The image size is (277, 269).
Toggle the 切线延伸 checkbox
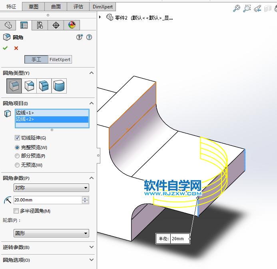pos(17,138)
